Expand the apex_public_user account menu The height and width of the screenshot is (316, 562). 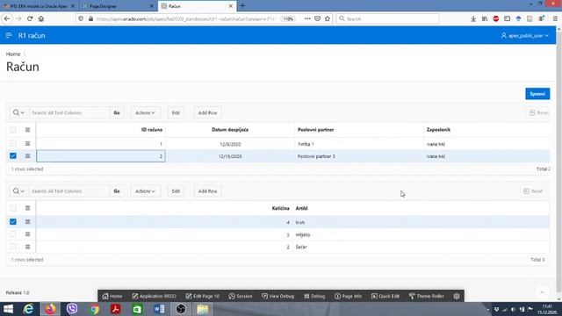click(525, 35)
